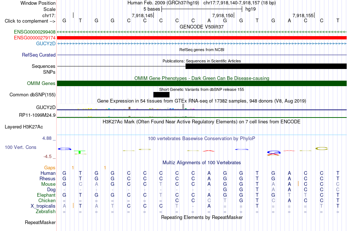Select the Dog alignment row label

52,190
